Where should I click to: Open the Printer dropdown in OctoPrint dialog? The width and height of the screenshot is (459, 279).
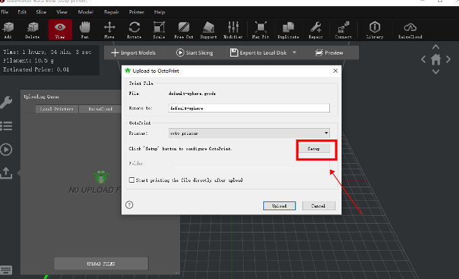(x=249, y=133)
